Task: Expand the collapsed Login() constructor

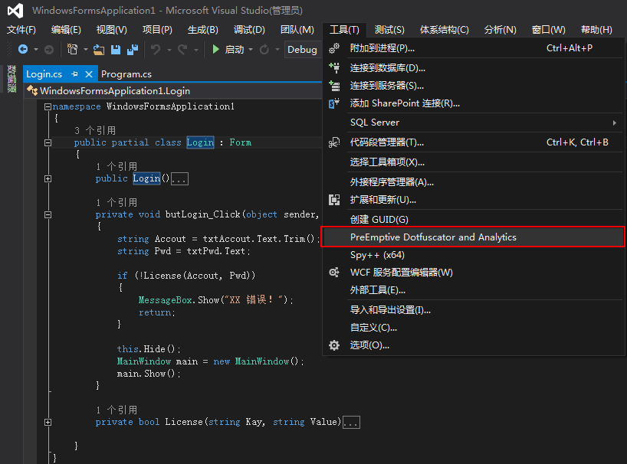Action: coord(48,178)
